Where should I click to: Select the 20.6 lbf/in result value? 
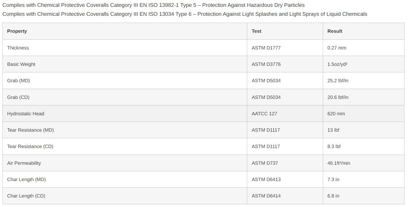(338, 97)
